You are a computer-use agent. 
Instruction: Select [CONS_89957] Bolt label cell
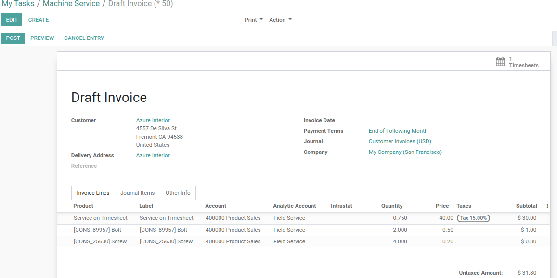point(163,230)
